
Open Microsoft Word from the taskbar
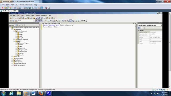pyautogui.click(x=33, y=94)
